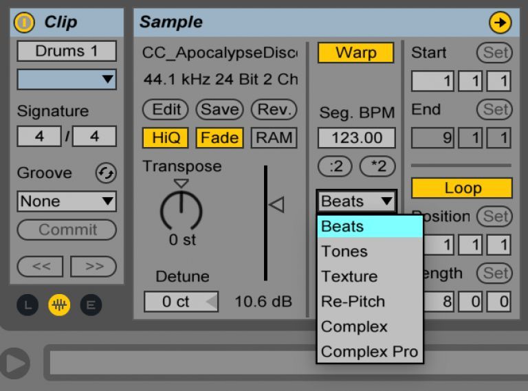Screen dimensions: 528x391
Task: Click the Sample panel arrow icon
Action: point(500,23)
